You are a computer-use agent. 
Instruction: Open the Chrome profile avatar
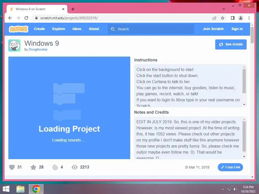tap(241, 18)
